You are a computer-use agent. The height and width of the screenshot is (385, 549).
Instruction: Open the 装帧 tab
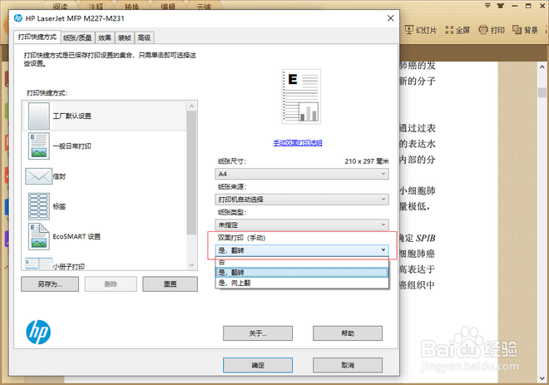coord(124,37)
